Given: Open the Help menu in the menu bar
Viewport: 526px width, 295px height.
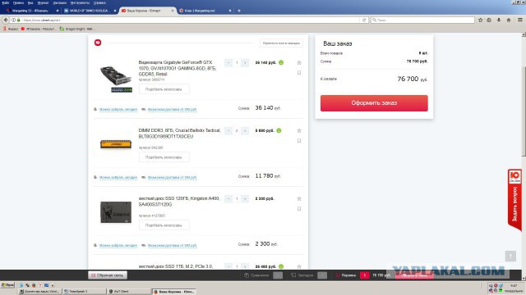Looking at the screenshot, I should (99, 2).
